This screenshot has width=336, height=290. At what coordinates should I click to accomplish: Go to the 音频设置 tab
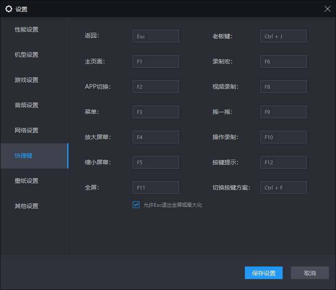(x=26, y=105)
